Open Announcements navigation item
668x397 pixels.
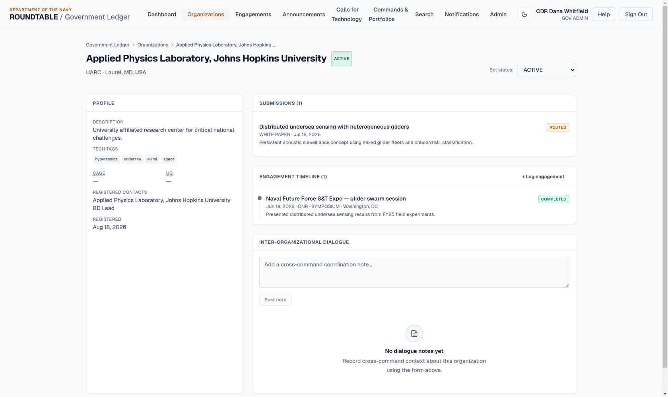304,14
